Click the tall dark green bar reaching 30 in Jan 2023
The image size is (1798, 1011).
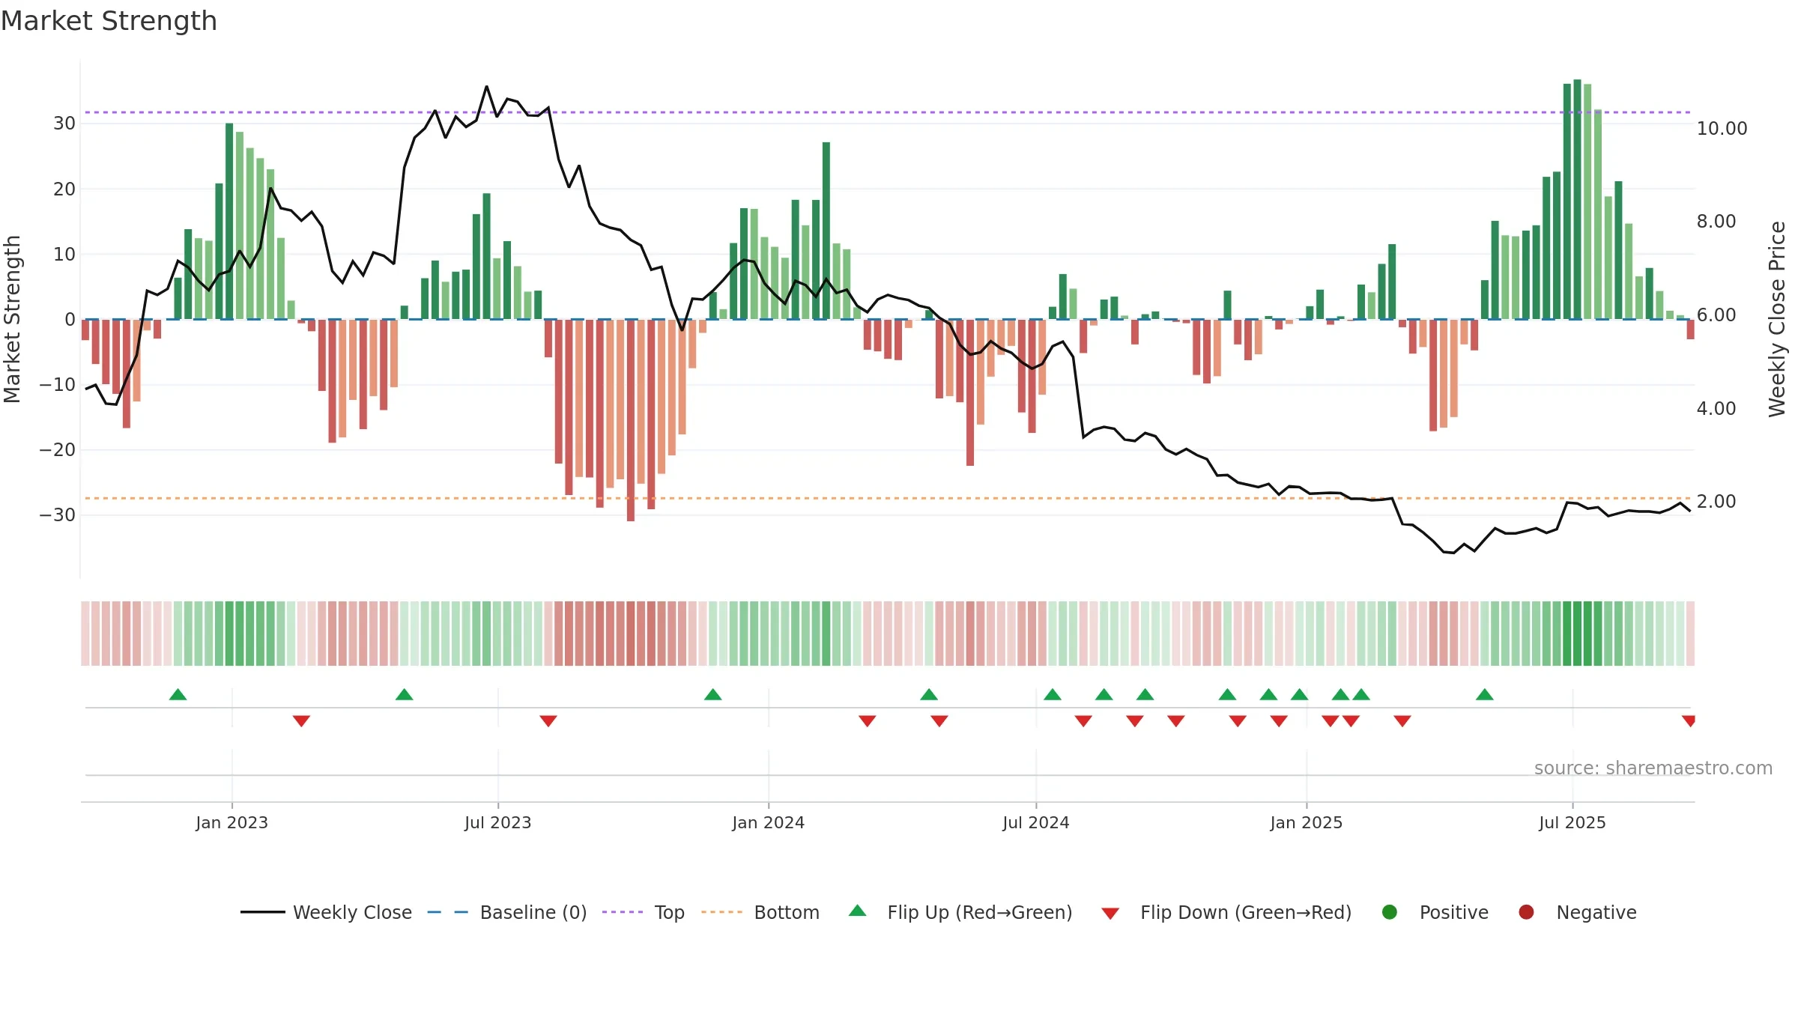click(x=229, y=221)
